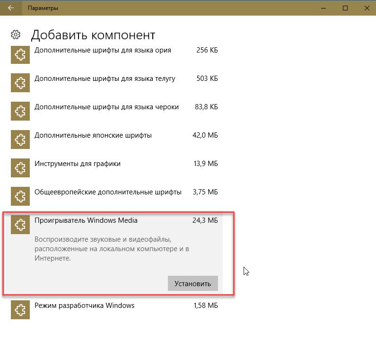The height and width of the screenshot is (341, 376).
Task: Click puzzle icon beside Дополнительные японские шрифты
Action: [x=20, y=140]
